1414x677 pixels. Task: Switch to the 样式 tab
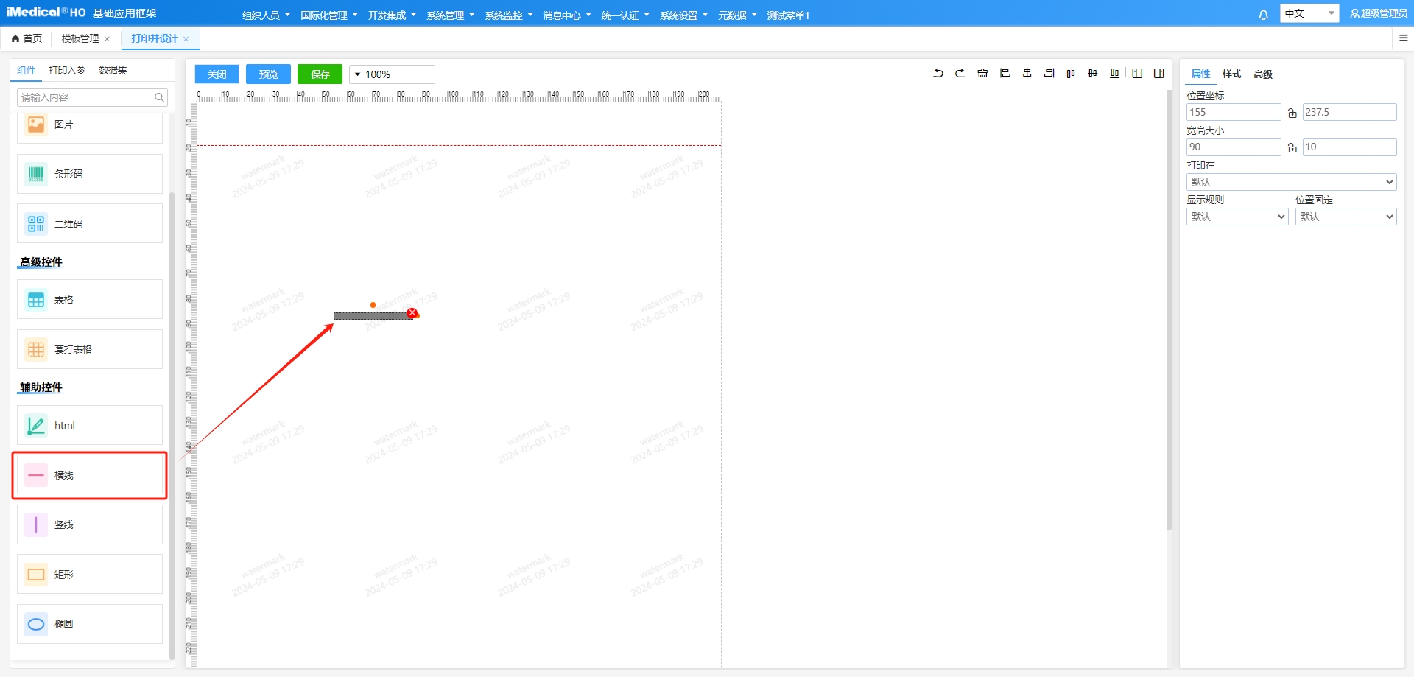(x=1231, y=74)
